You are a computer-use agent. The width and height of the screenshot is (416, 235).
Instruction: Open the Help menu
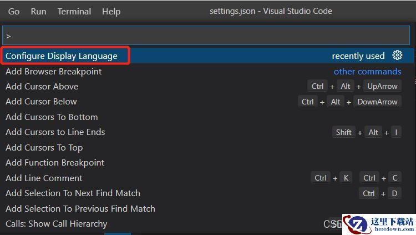coord(111,12)
